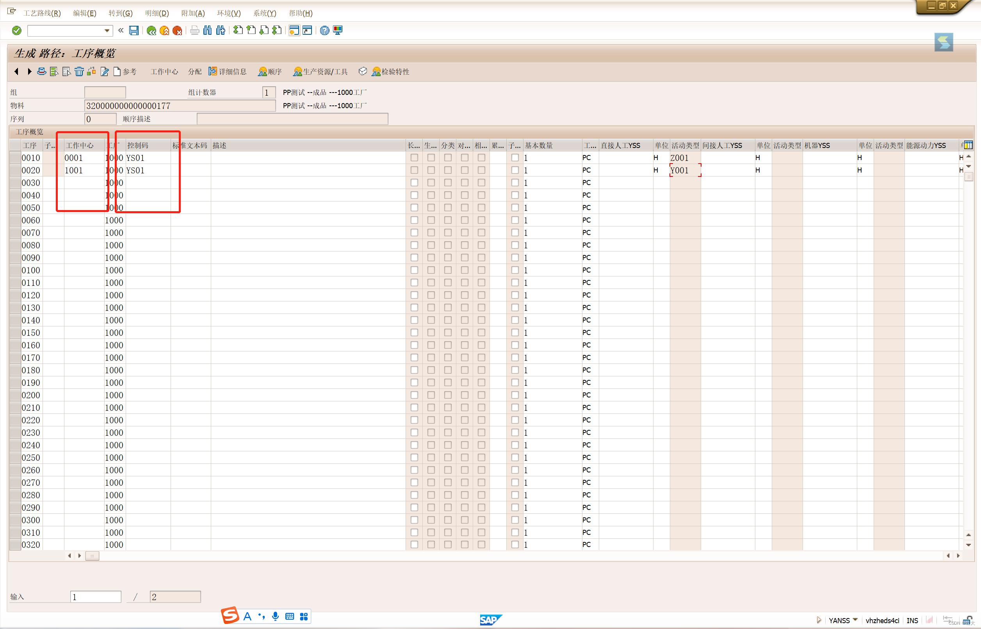Open the Help question mark icon
The width and height of the screenshot is (981, 629).
pyautogui.click(x=324, y=30)
